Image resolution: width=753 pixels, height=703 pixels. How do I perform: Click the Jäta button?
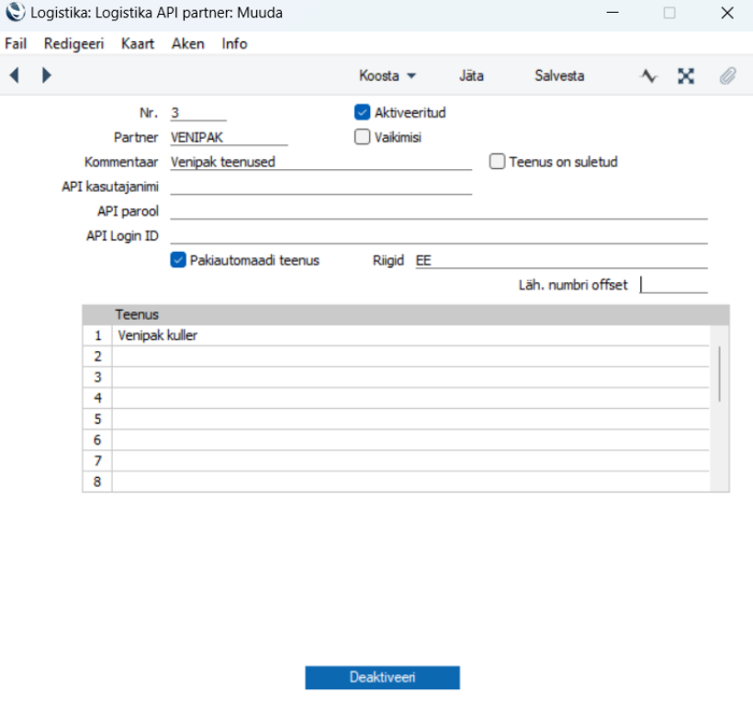pos(471,76)
